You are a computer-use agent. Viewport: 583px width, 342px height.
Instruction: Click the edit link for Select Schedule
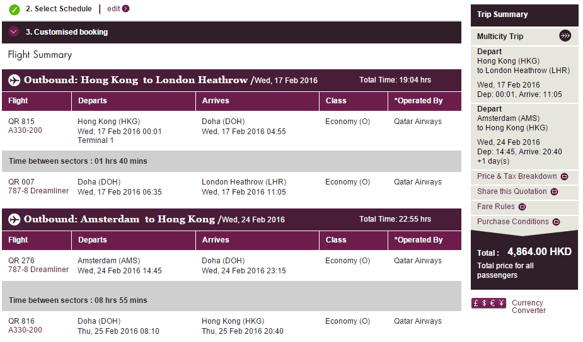click(113, 9)
